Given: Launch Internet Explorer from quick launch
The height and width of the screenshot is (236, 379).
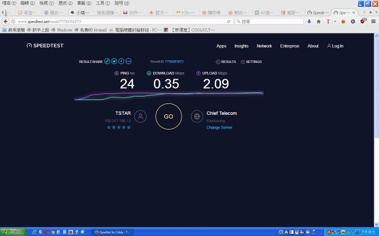Looking at the screenshot, I should click(35, 232).
